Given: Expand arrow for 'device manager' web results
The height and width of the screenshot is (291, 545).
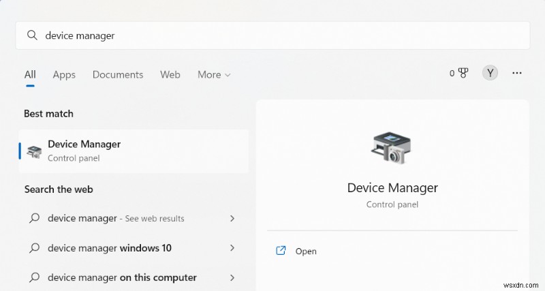Looking at the screenshot, I should click(232, 218).
